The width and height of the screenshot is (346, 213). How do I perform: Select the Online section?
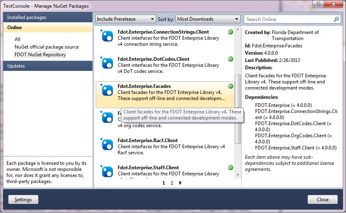click(x=48, y=27)
